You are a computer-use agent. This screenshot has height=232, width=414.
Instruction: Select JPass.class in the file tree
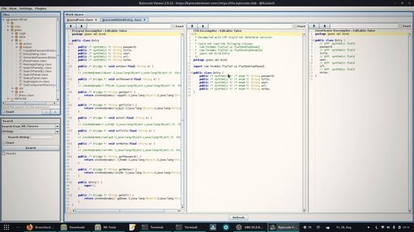[26, 95]
